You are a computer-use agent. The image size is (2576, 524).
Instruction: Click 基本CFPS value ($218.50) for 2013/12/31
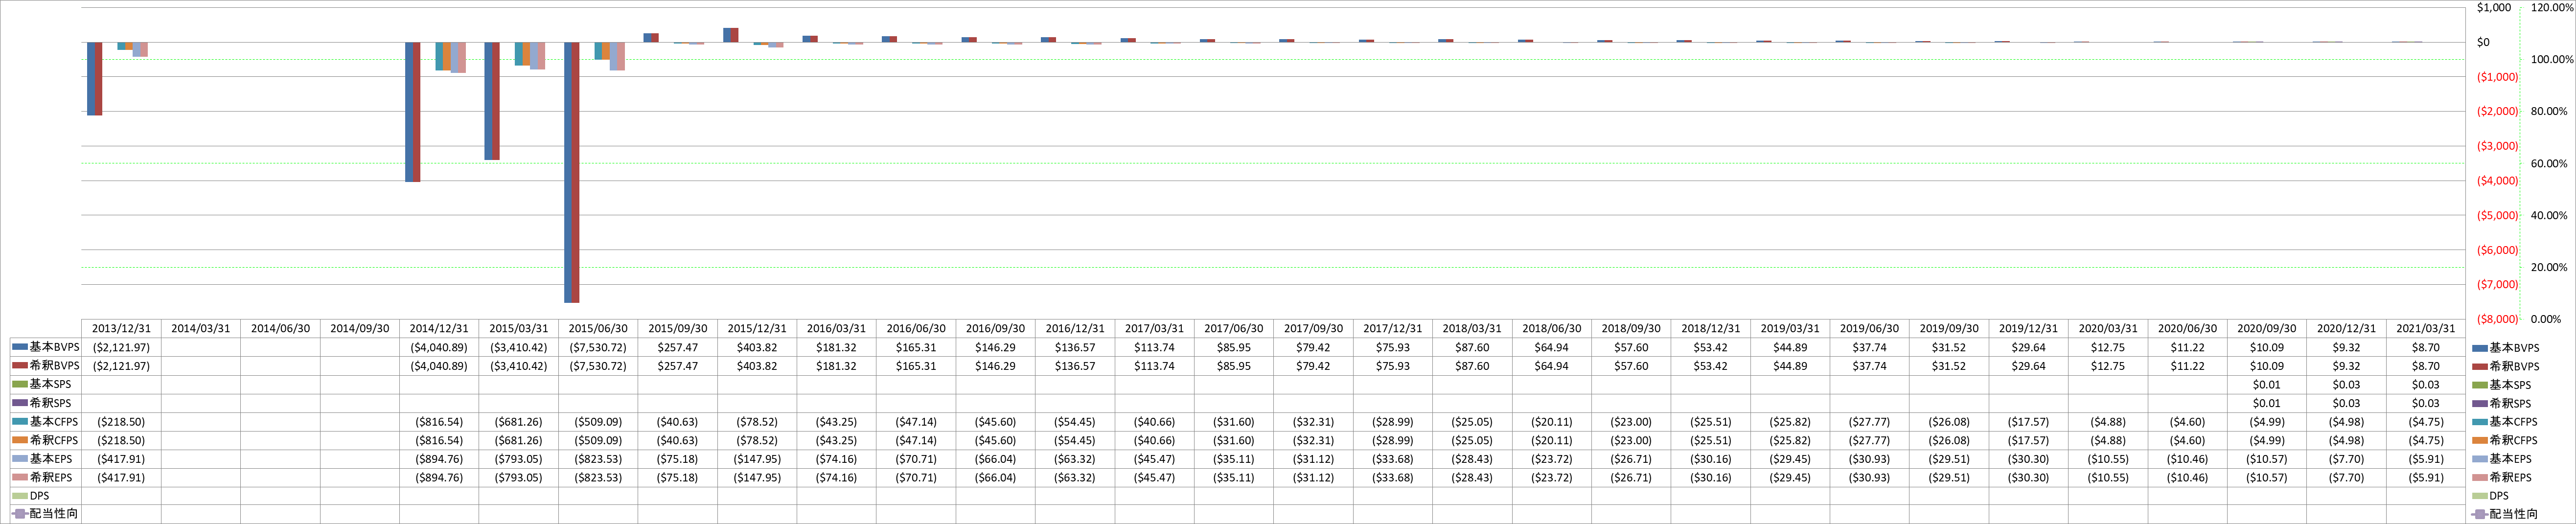coord(121,422)
